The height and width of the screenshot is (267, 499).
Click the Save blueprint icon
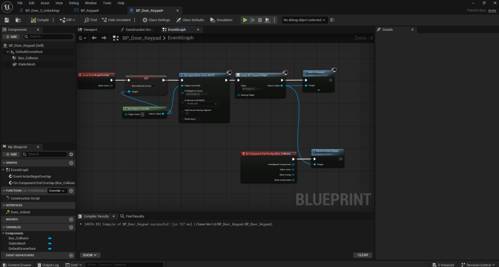coord(7,20)
